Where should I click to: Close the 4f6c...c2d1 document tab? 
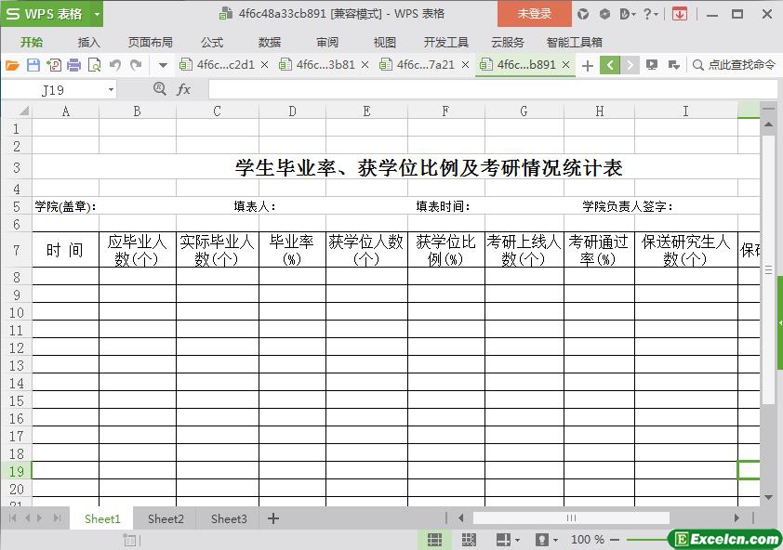265,65
